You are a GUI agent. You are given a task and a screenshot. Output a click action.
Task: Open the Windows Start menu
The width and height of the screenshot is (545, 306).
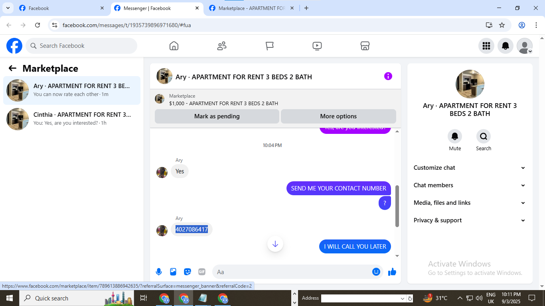(10, 298)
